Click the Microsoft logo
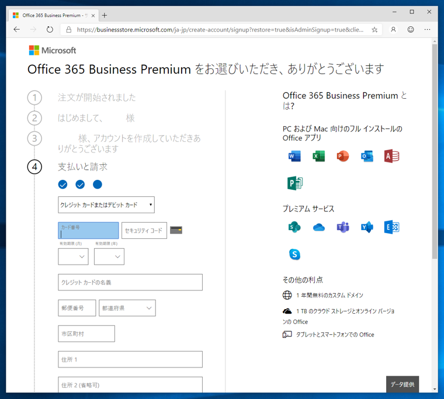444x399 pixels. coord(53,50)
